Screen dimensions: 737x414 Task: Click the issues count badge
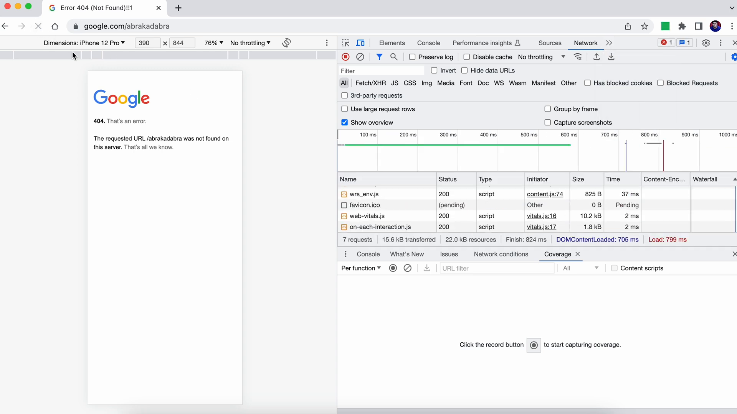[x=685, y=43]
